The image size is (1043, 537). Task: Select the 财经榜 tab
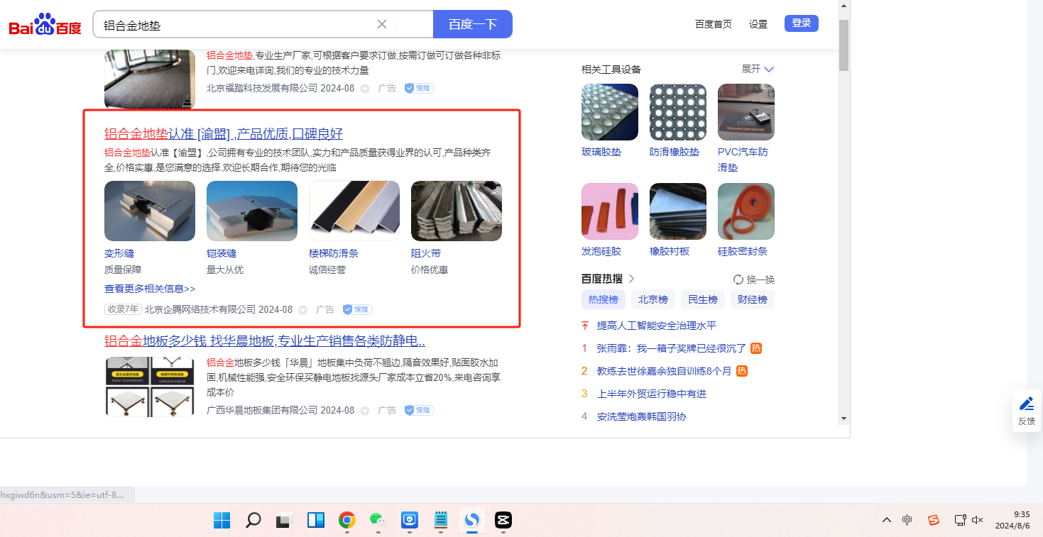(x=752, y=299)
